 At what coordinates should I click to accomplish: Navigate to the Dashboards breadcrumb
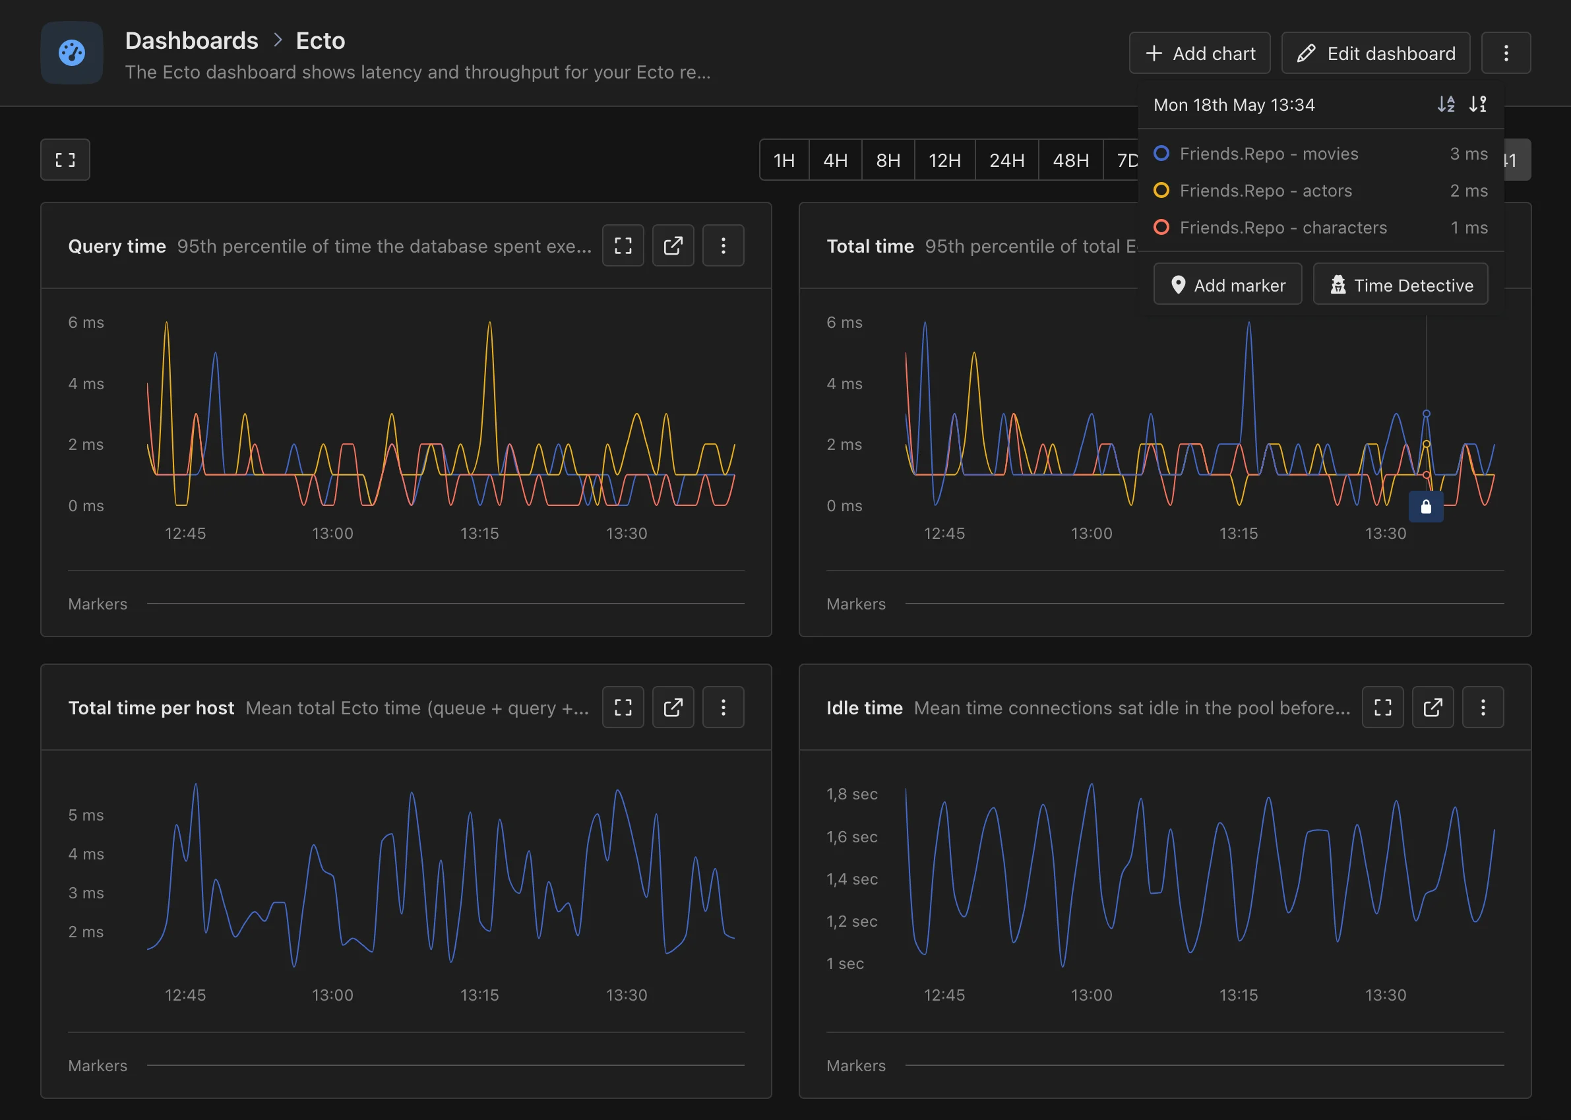(192, 41)
